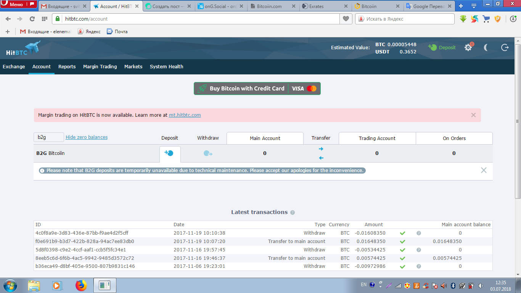
Task: Click the address bar showing hitbtc.com/account
Action: pyautogui.click(x=196, y=19)
